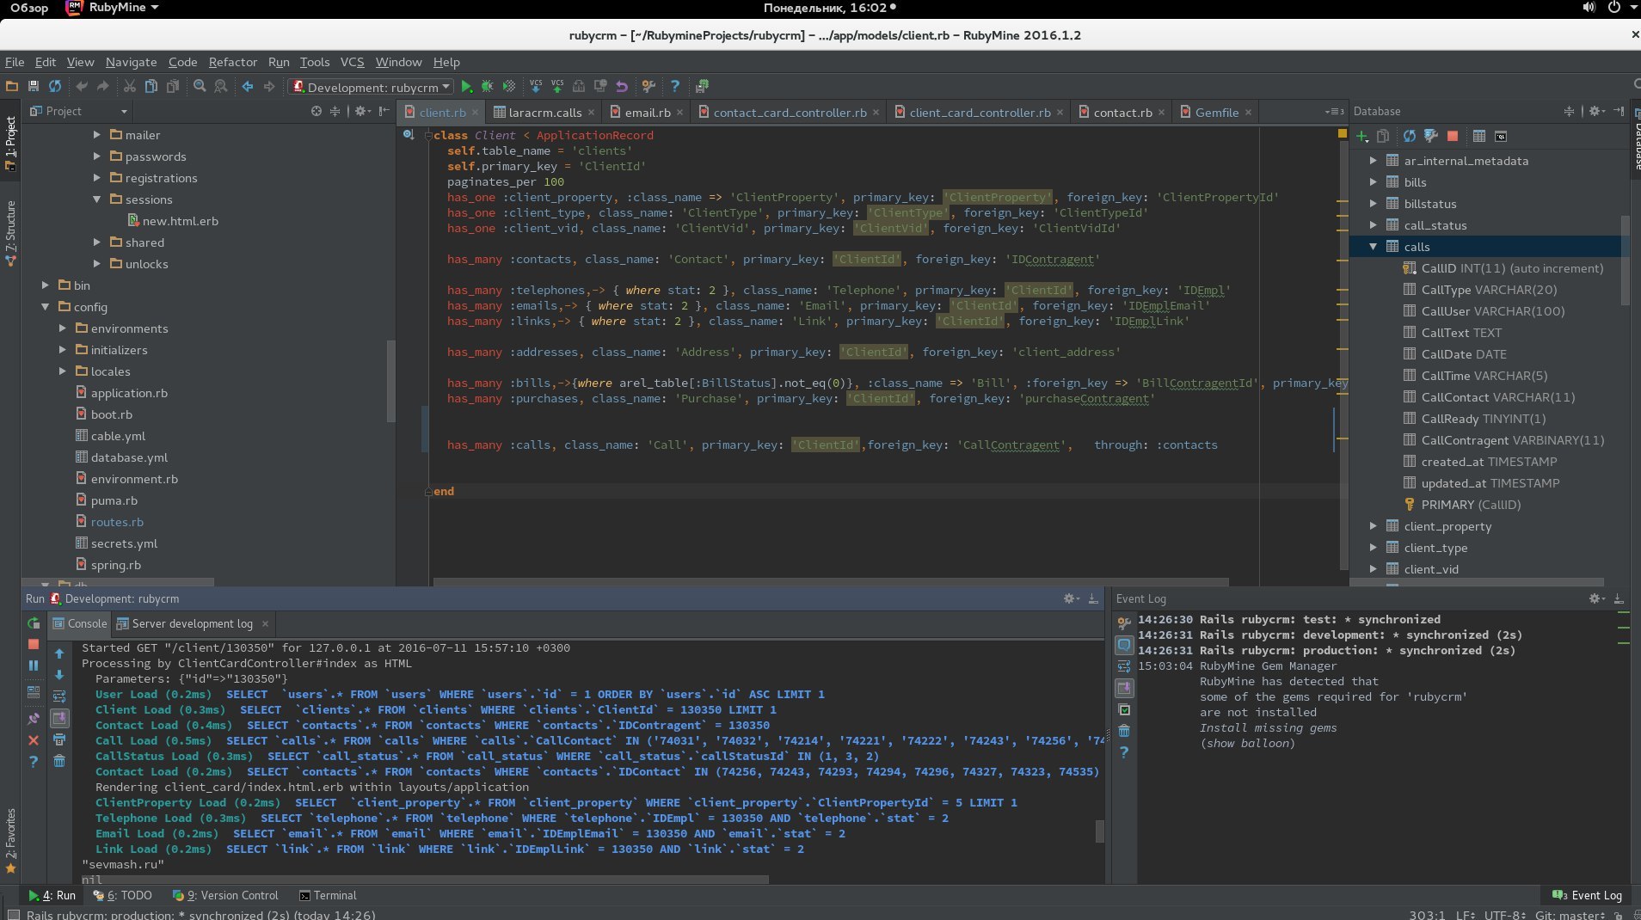Stop the running server with red square in Run panel
The image size is (1641, 920).
[34, 644]
